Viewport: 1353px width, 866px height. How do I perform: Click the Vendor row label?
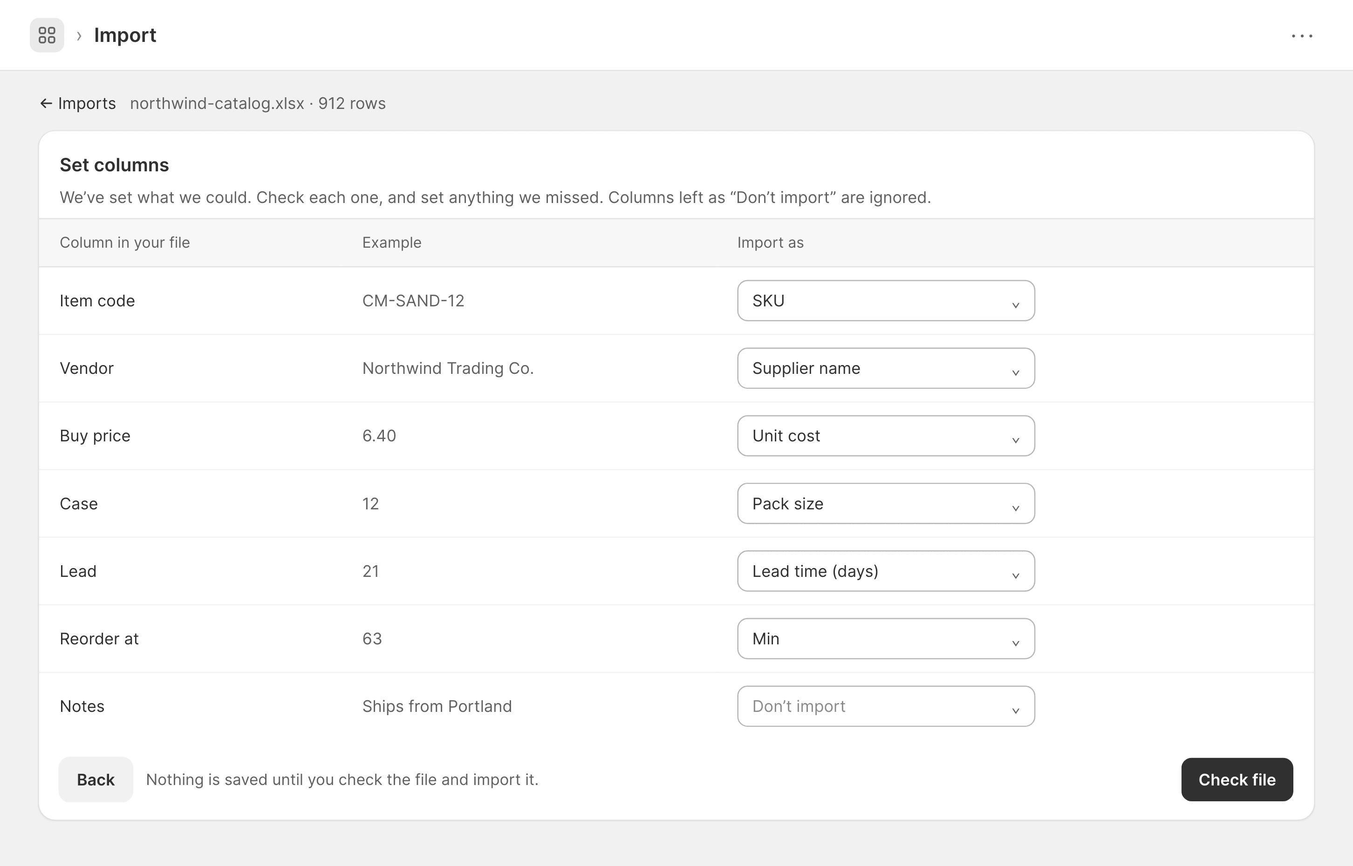click(x=87, y=368)
